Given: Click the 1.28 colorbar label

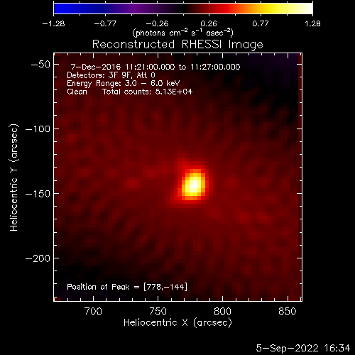Looking at the screenshot, I should point(312,23).
